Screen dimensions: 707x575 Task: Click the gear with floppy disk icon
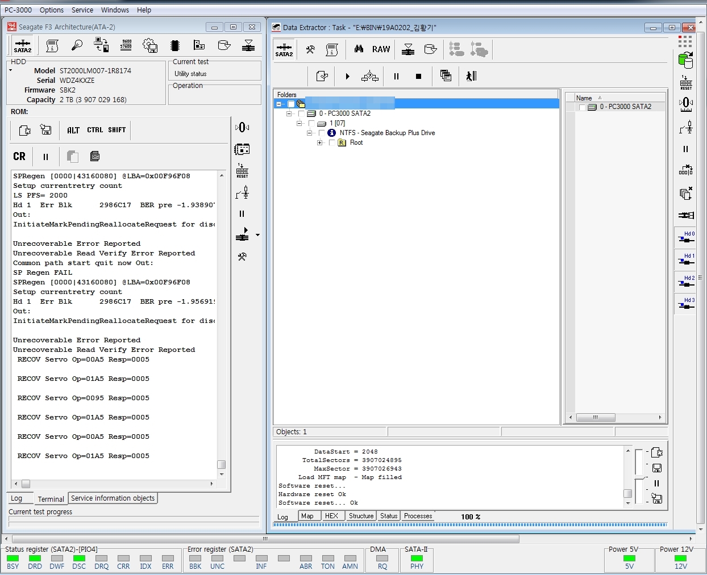[x=150, y=45]
